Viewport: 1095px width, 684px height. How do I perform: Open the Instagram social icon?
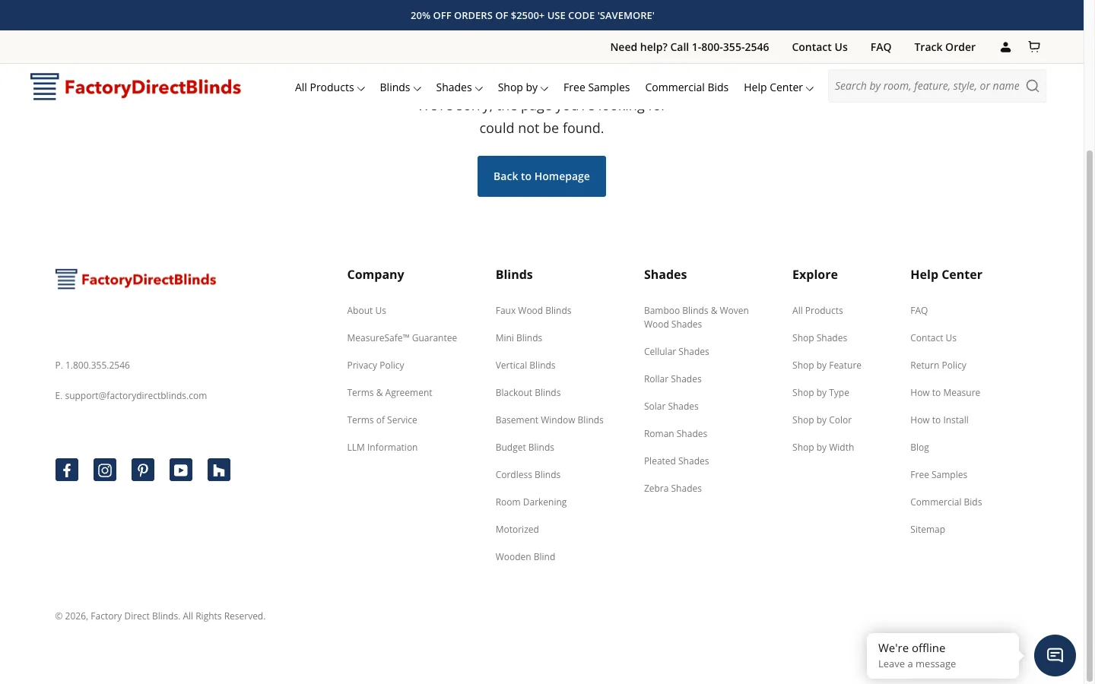[x=105, y=470]
